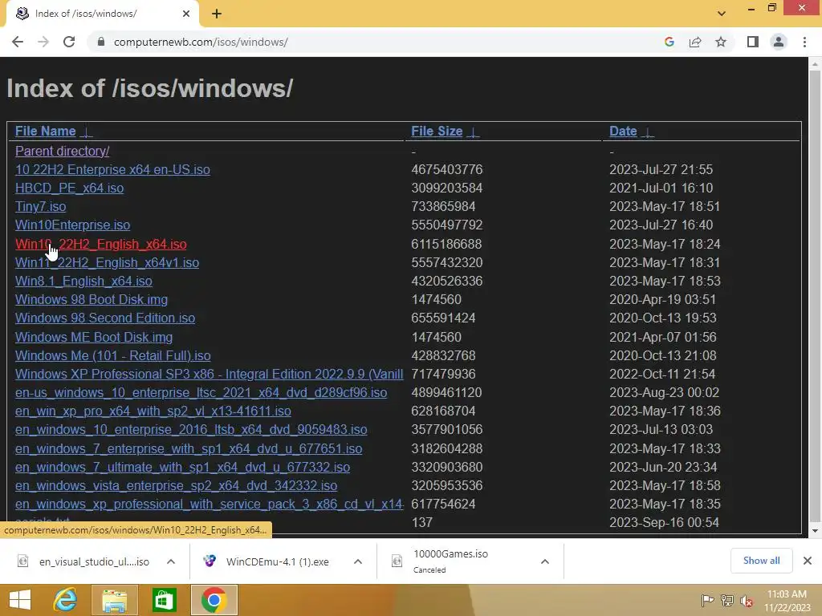Click the page scrollbar down arrow

pyautogui.click(x=815, y=530)
